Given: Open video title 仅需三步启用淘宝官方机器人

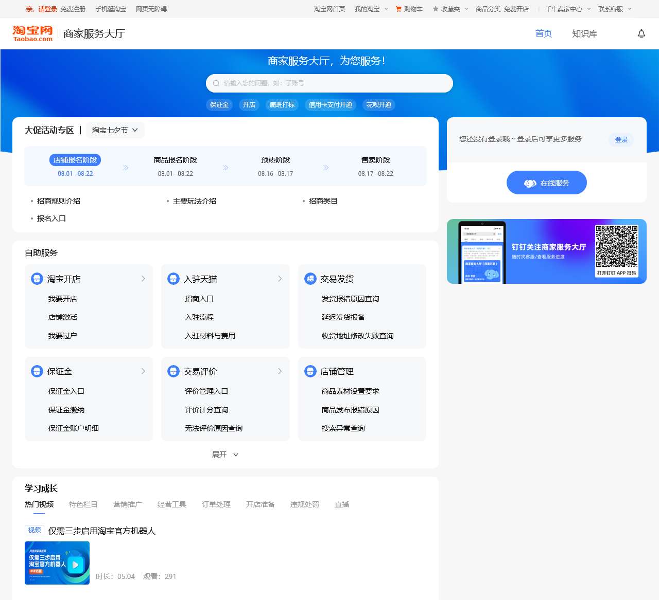Looking at the screenshot, I should pyautogui.click(x=102, y=531).
